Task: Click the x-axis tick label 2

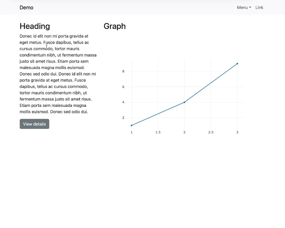Action: click(185, 132)
